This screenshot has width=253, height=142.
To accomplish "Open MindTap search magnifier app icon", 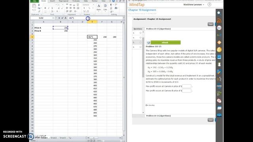I will [x=219, y=13].
